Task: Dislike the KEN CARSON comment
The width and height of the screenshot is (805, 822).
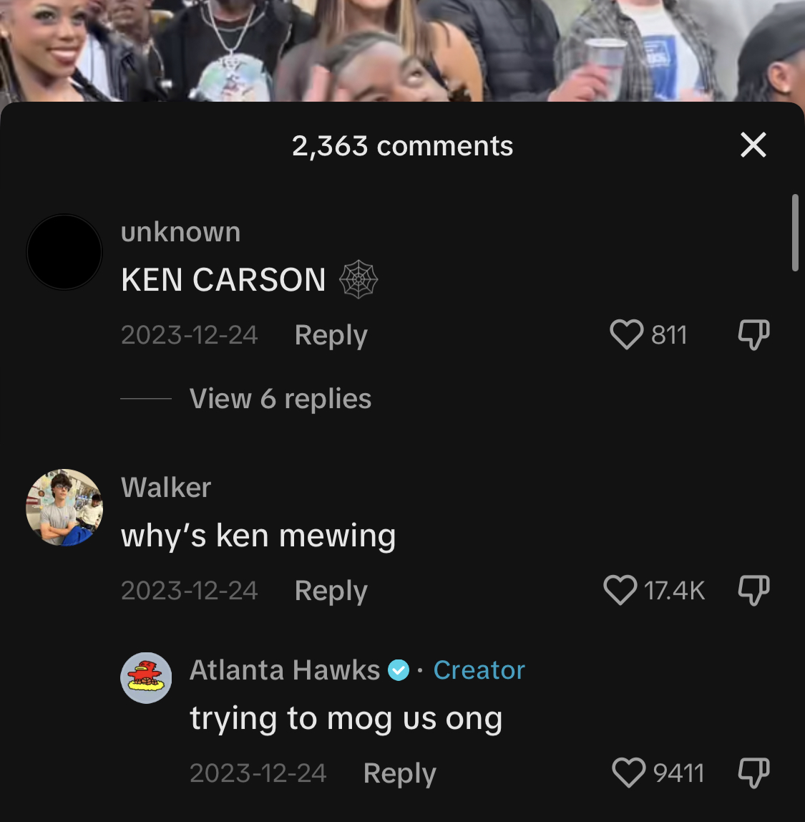Action: 753,334
